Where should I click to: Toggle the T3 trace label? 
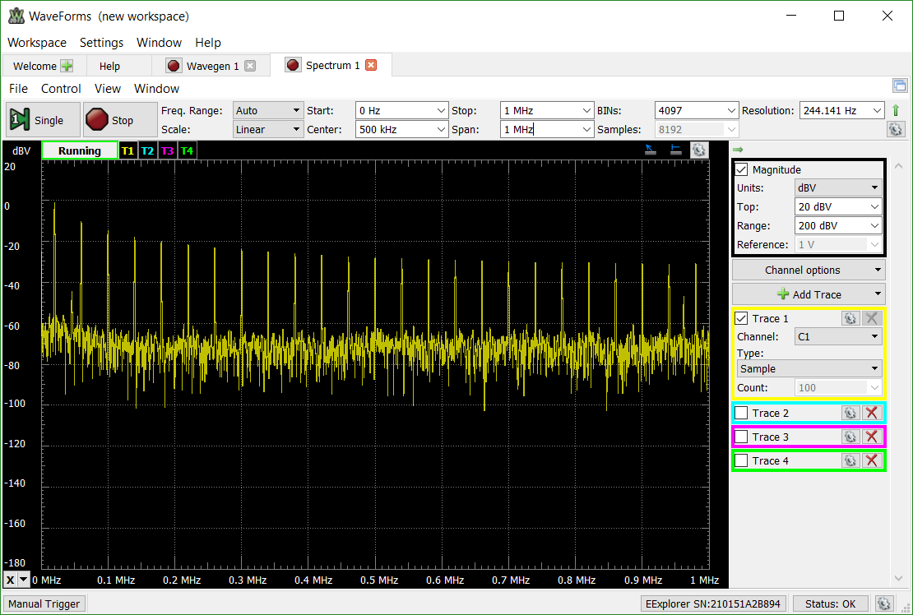(167, 150)
